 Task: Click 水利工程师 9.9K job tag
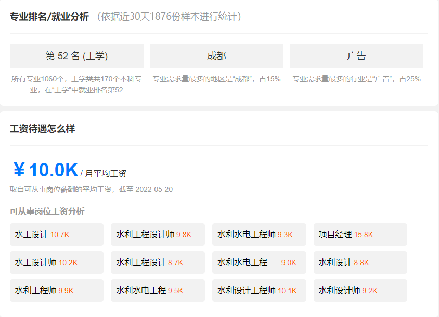pyautogui.click(x=57, y=291)
